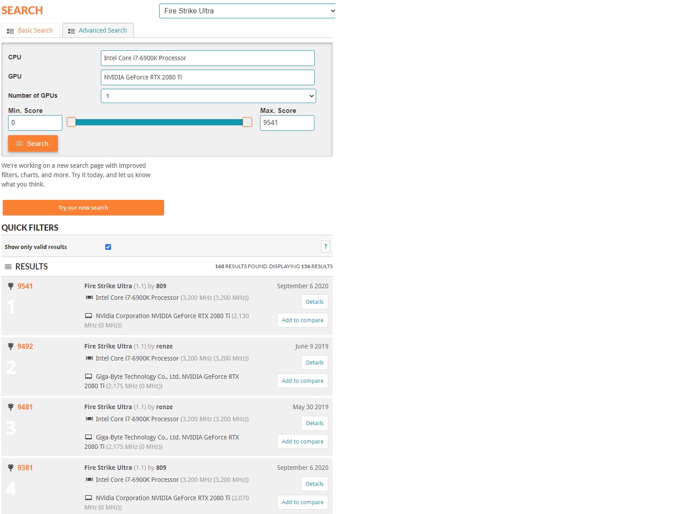Click the CPU chip icon in result 1
Viewport: 685px width, 514px height.
[89, 298]
